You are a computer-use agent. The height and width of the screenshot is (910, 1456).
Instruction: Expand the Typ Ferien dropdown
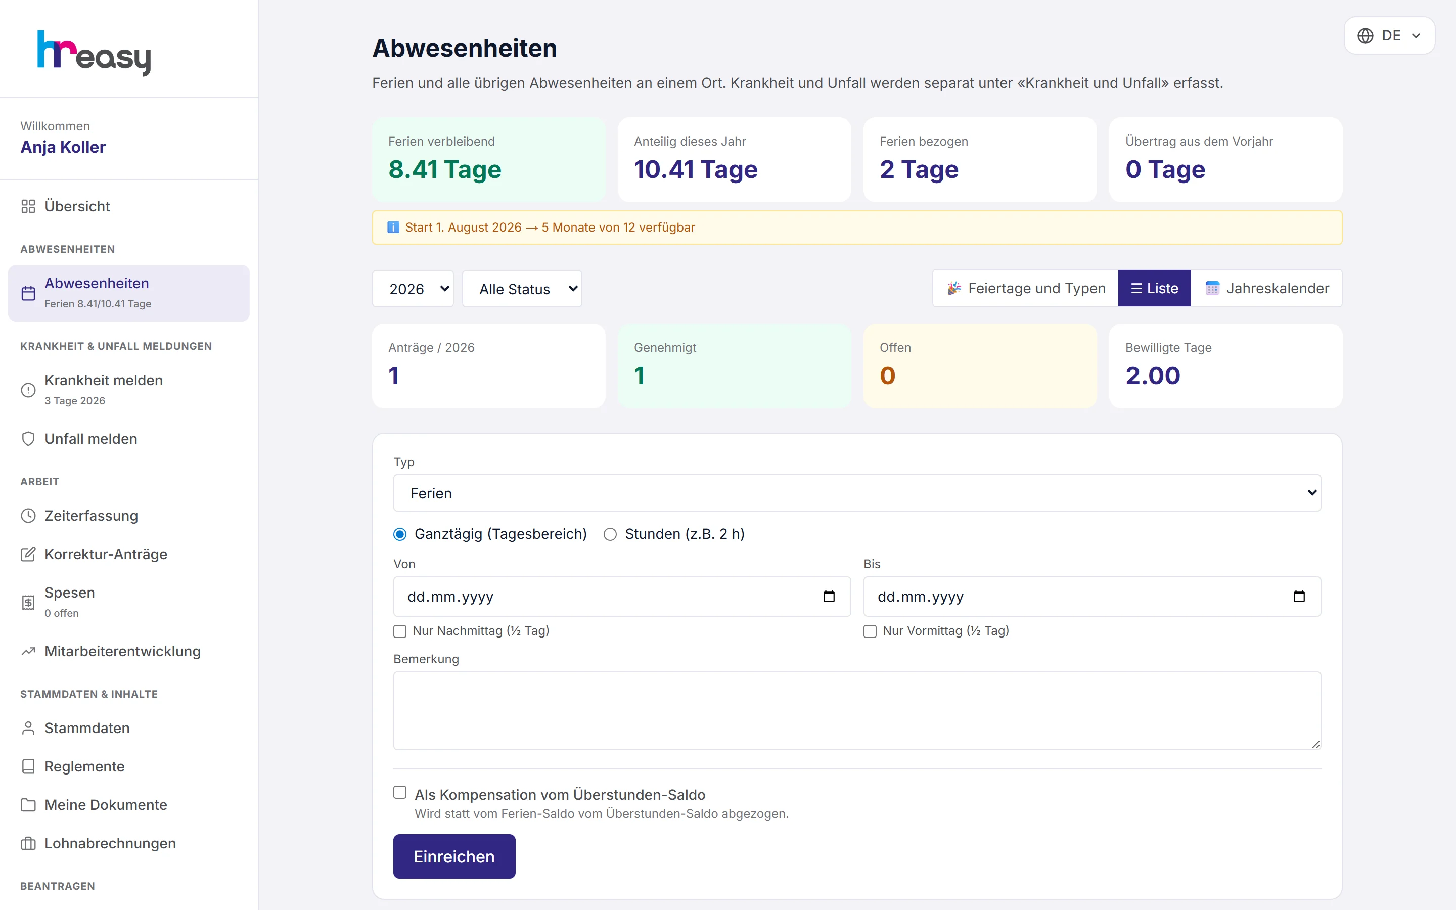click(x=857, y=493)
